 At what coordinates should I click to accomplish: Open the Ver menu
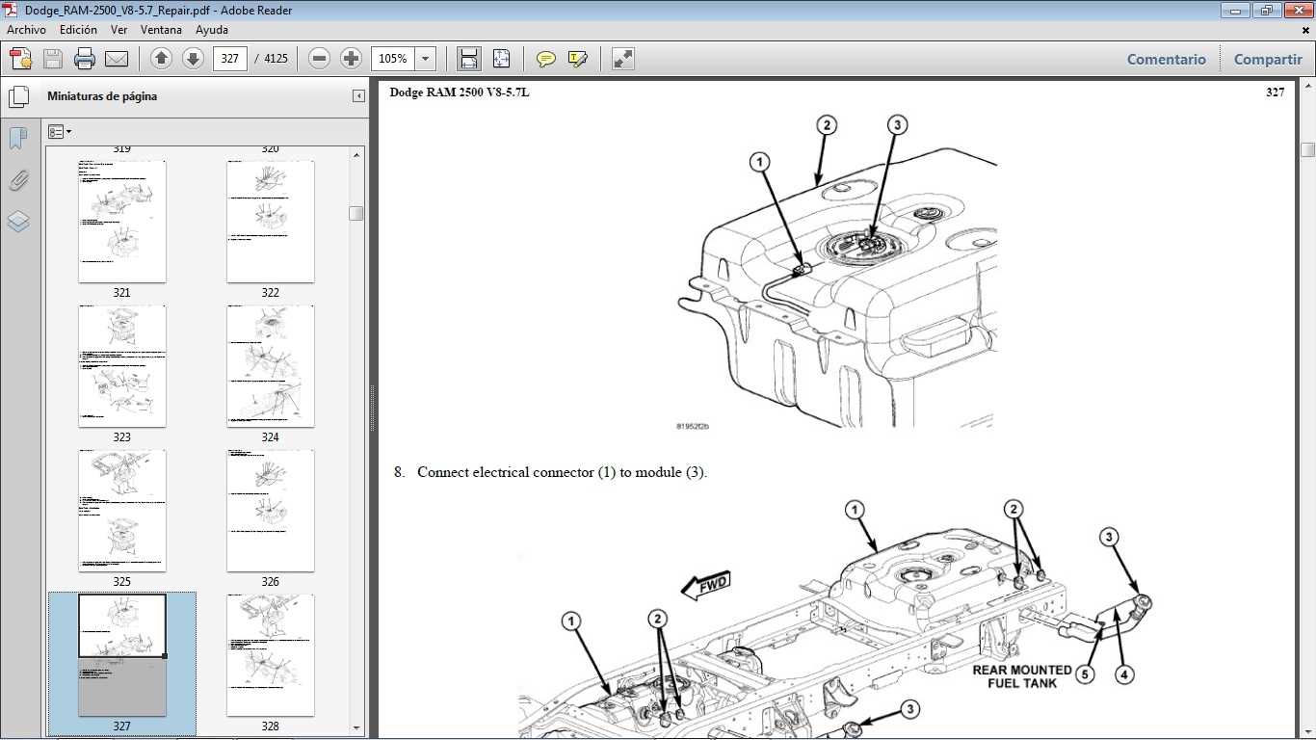118,30
